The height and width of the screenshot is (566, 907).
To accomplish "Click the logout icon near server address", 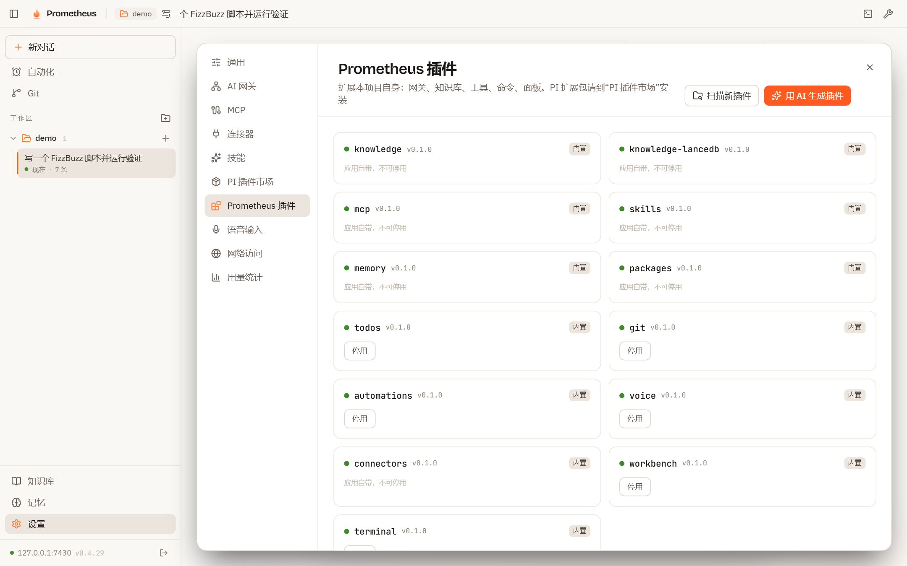I will point(164,553).
